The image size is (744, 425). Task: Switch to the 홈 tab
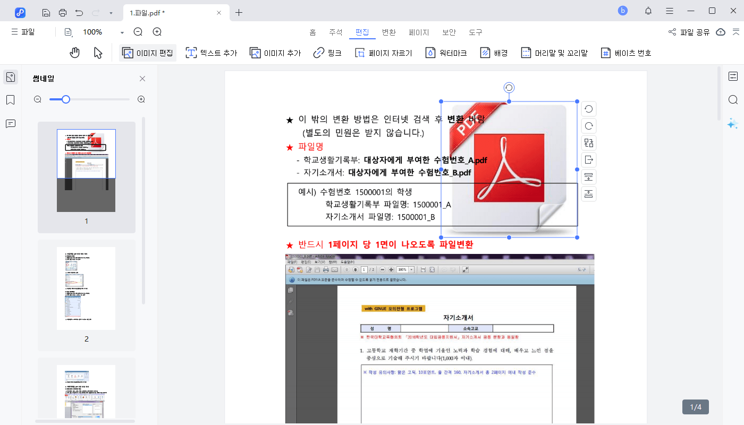[x=313, y=32]
